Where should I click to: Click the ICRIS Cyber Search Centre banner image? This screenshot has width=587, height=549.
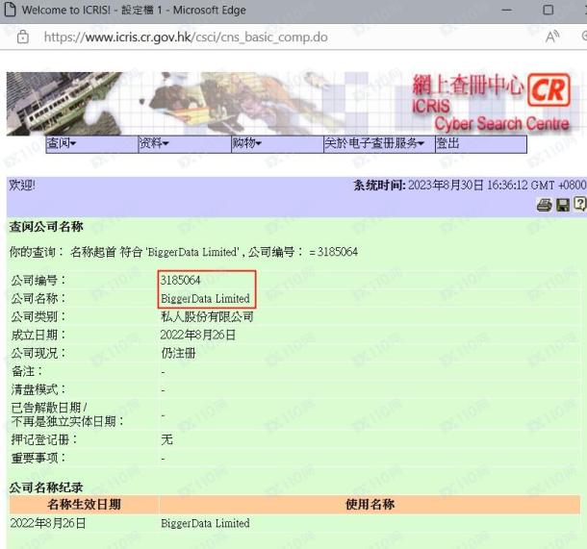pyautogui.click(x=290, y=103)
